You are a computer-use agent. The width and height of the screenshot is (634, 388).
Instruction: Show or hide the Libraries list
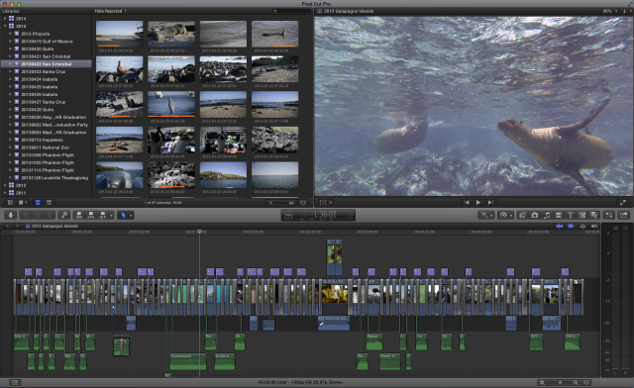10,203
